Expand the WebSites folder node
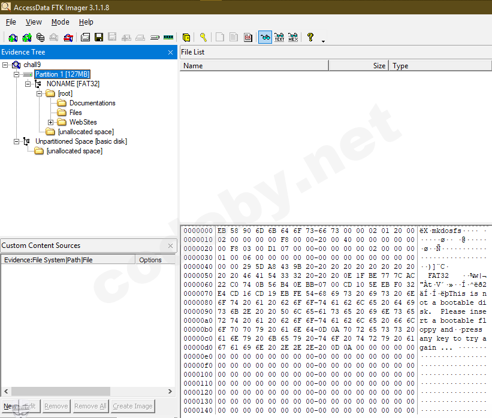492x418 pixels. (x=51, y=122)
